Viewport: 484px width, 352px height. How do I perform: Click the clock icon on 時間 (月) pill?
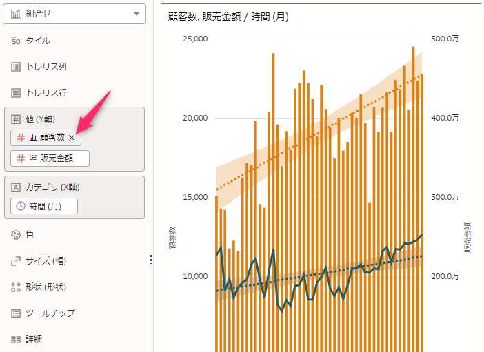(21, 206)
